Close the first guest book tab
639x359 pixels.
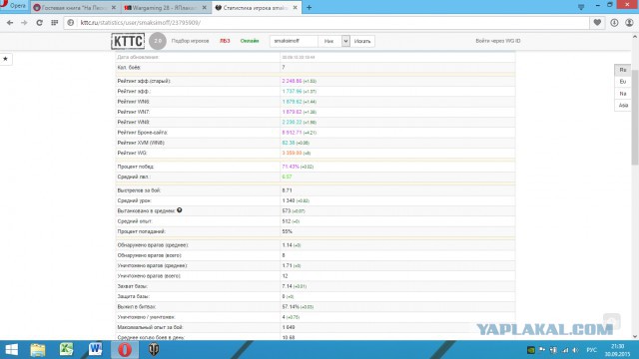click(113, 8)
